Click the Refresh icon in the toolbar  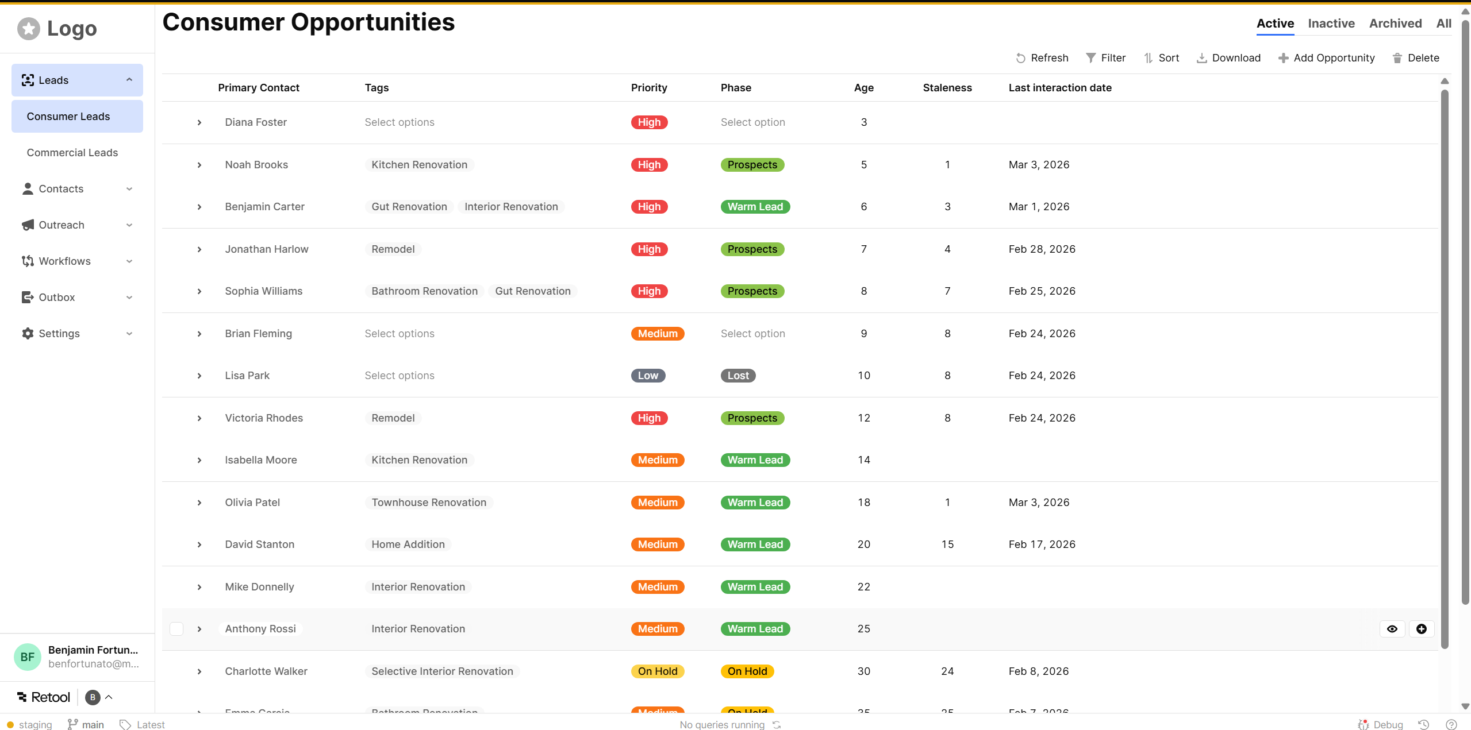[1020, 58]
